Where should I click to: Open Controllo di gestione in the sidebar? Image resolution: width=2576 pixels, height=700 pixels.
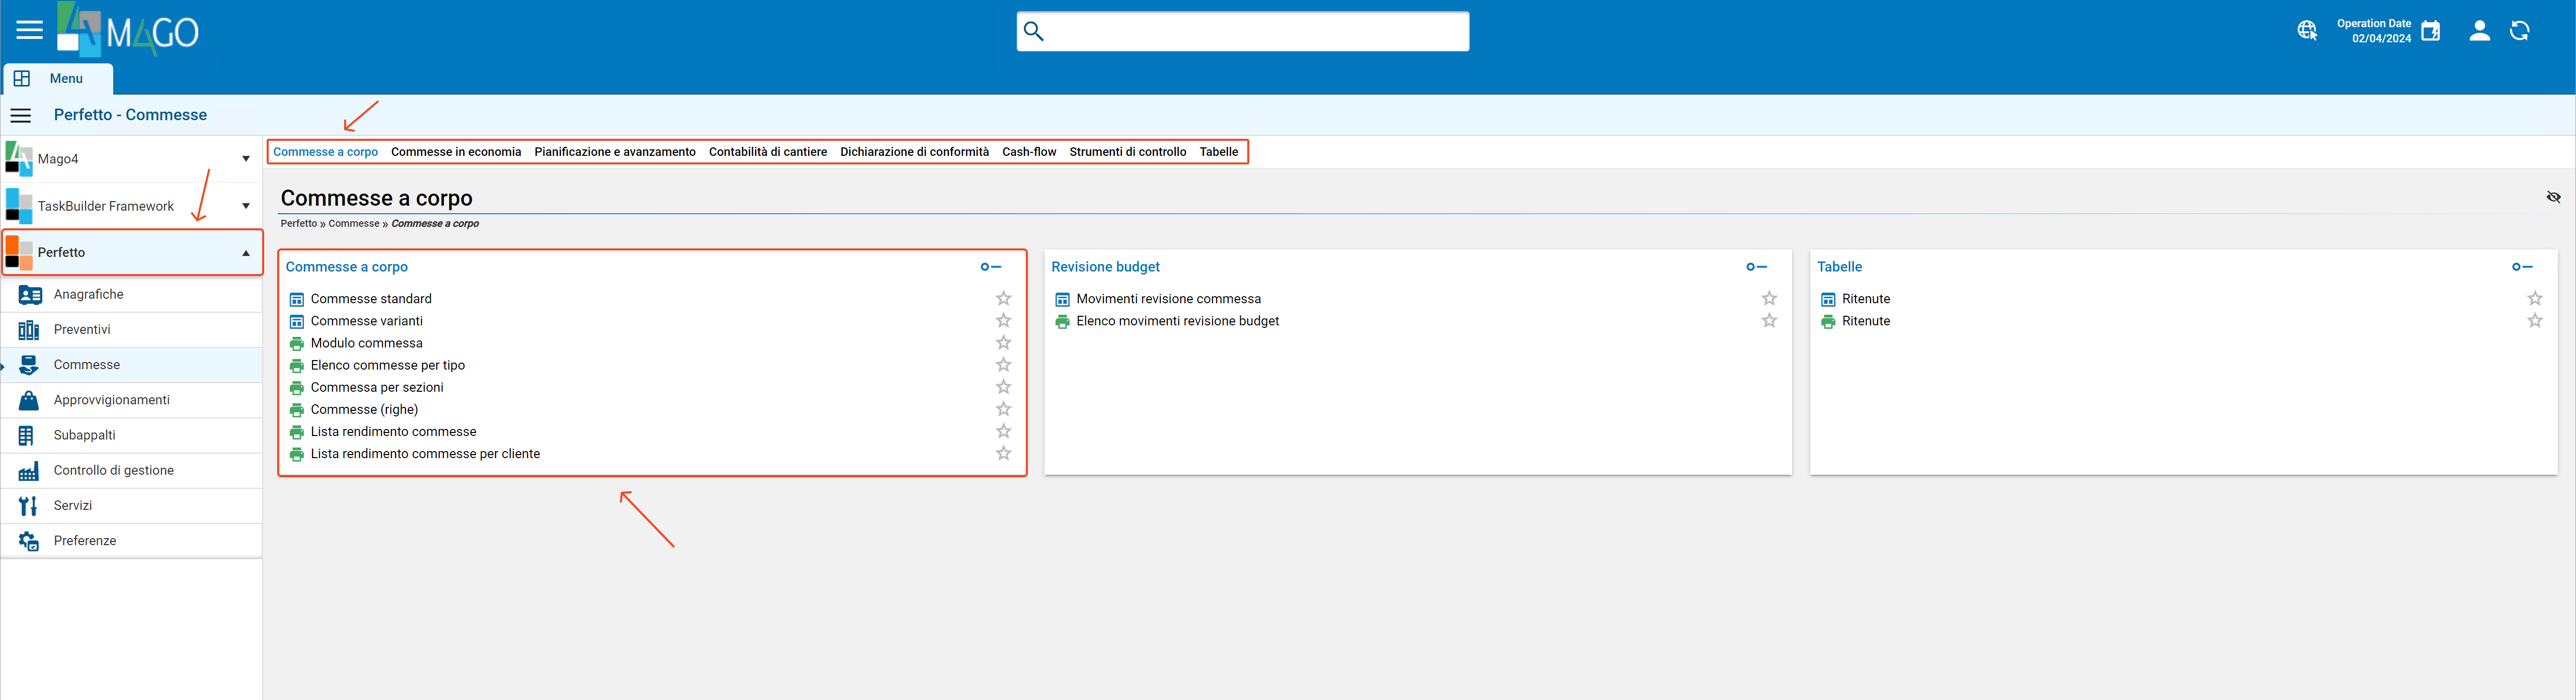point(132,470)
